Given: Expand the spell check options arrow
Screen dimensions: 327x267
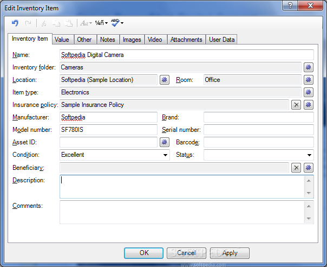Looking at the screenshot, I should point(122,23).
